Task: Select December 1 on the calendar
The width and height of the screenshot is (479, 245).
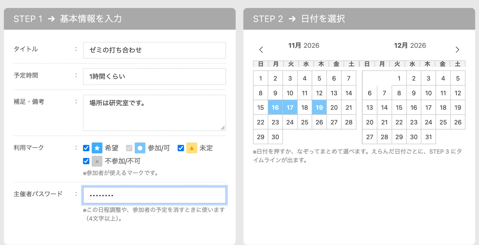Action: pos(399,78)
